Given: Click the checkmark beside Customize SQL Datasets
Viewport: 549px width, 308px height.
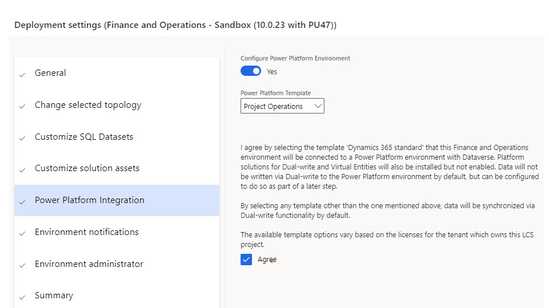Looking at the screenshot, I should tap(22, 139).
